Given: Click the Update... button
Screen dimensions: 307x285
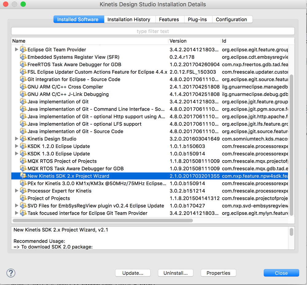Looking at the screenshot, I should click(133, 273).
